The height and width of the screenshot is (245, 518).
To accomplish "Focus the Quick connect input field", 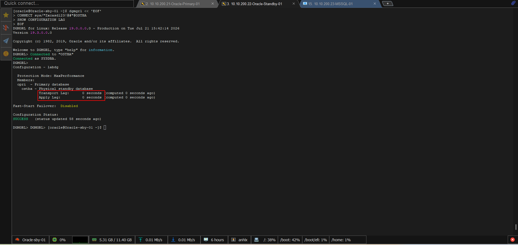I will coord(67,4).
